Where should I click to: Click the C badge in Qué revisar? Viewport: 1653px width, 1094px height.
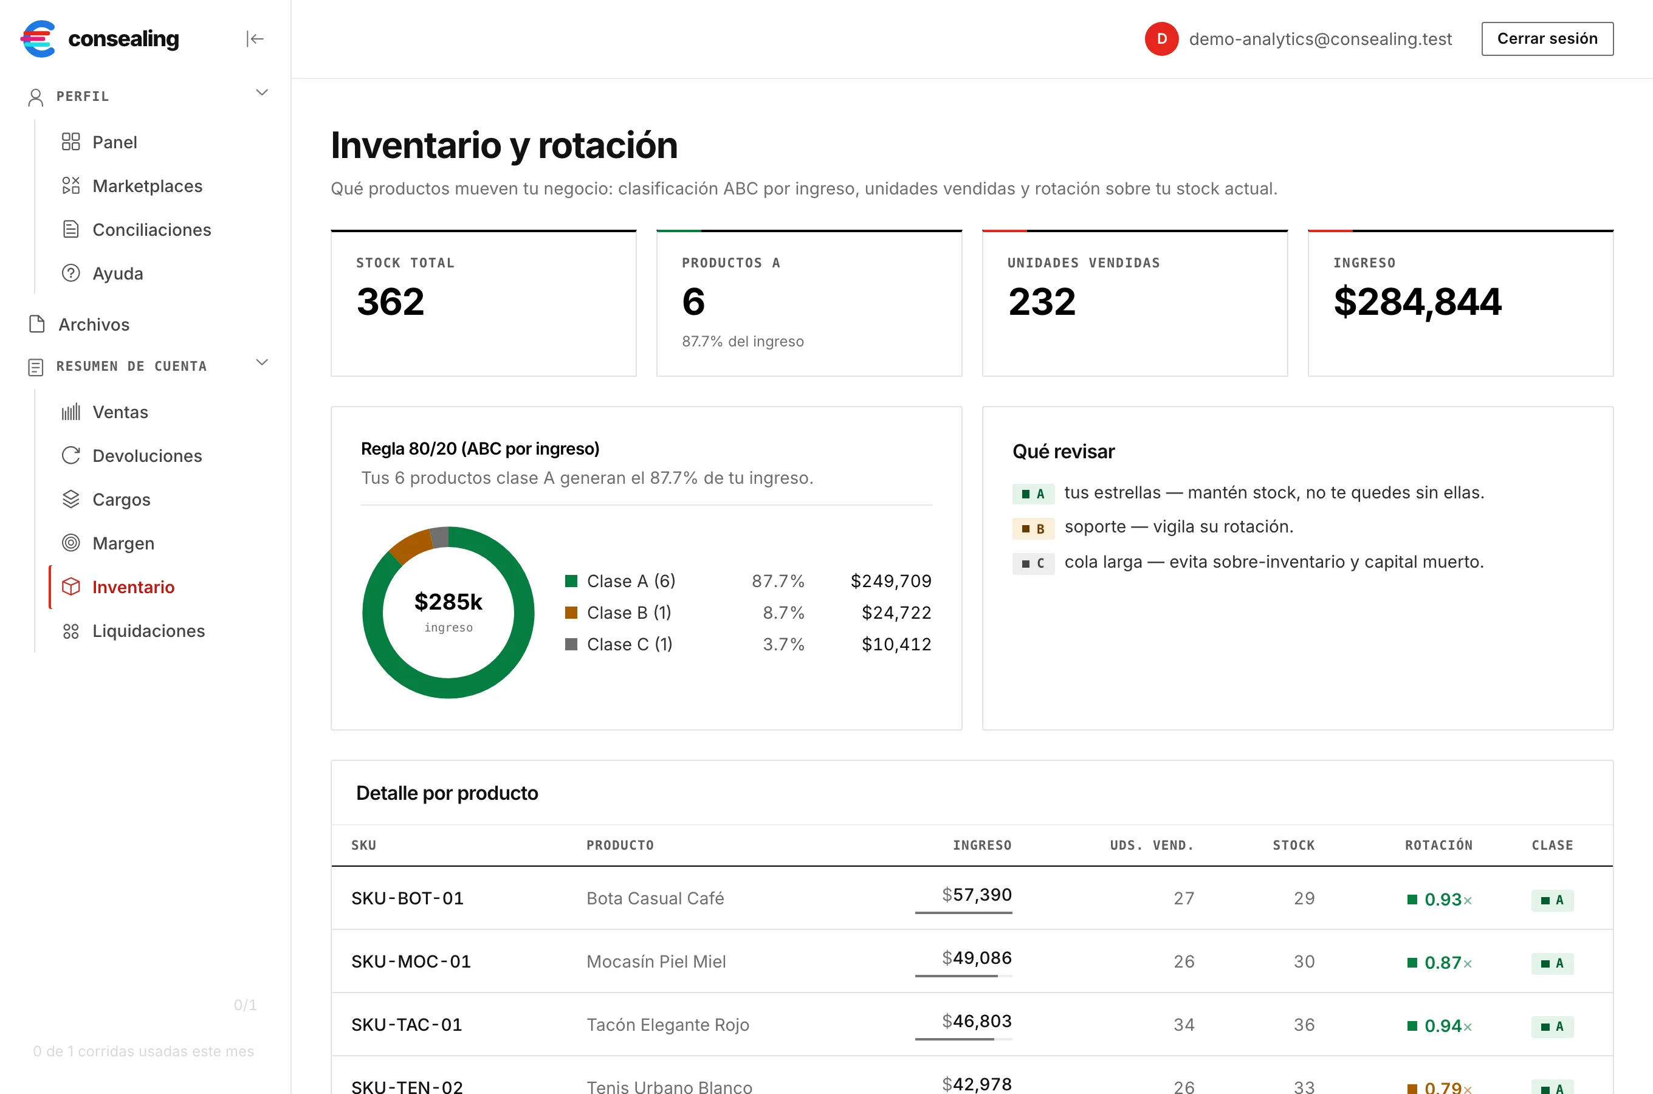coord(1033,563)
